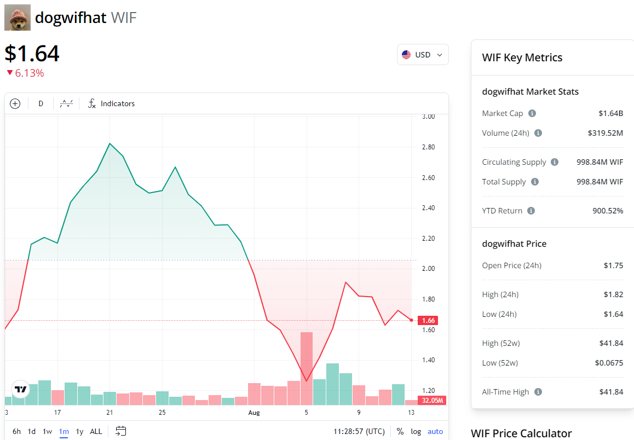This screenshot has height=440, width=634.
Task: Select the 1w time range tab
Action: pyautogui.click(x=48, y=431)
